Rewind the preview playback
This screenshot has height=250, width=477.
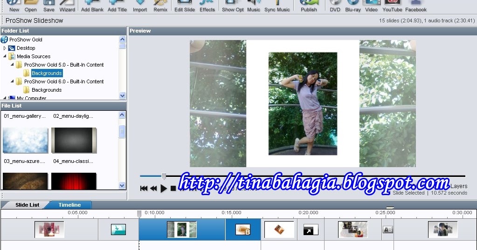[153, 189]
